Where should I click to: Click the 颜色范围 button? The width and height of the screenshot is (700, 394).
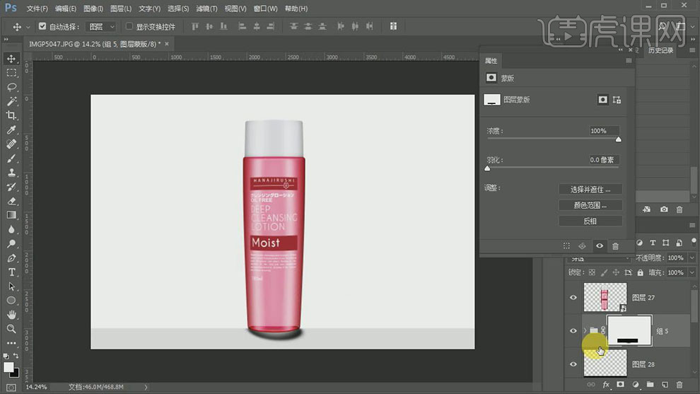590,205
